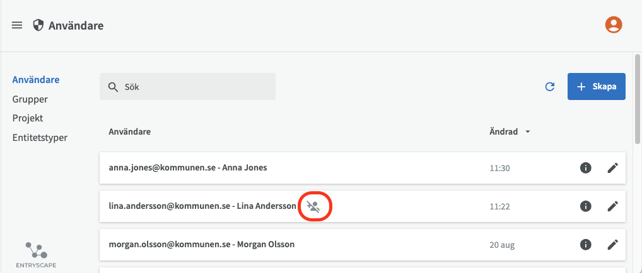Sort by the Ändrad column header

[503, 131]
